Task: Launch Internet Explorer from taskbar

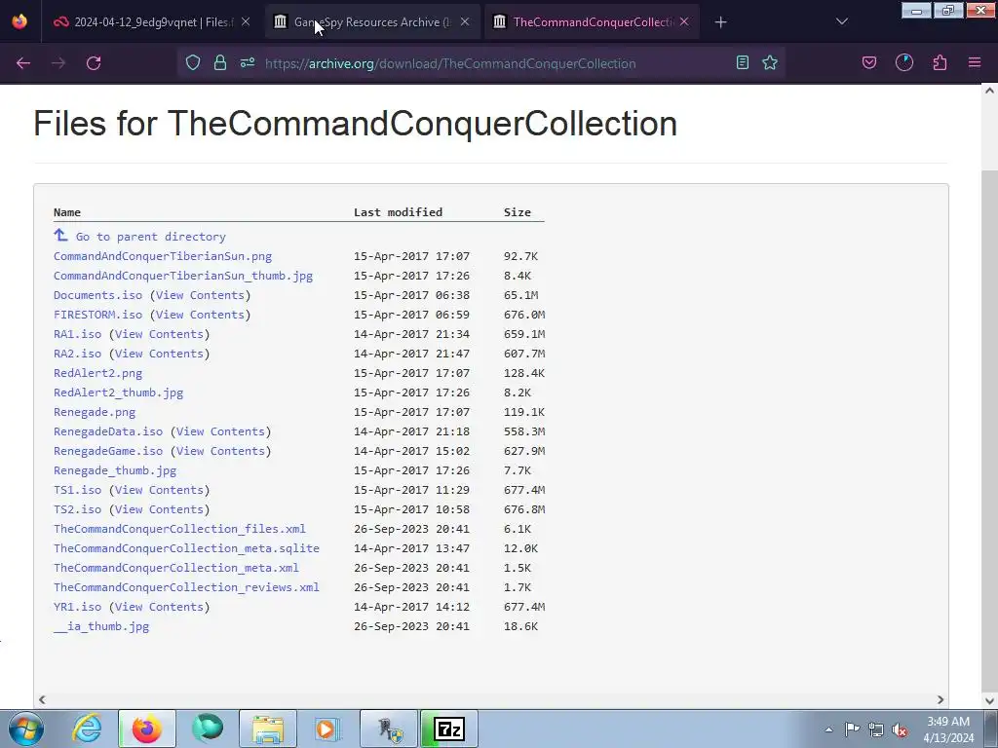Action: click(x=87, y=729)
